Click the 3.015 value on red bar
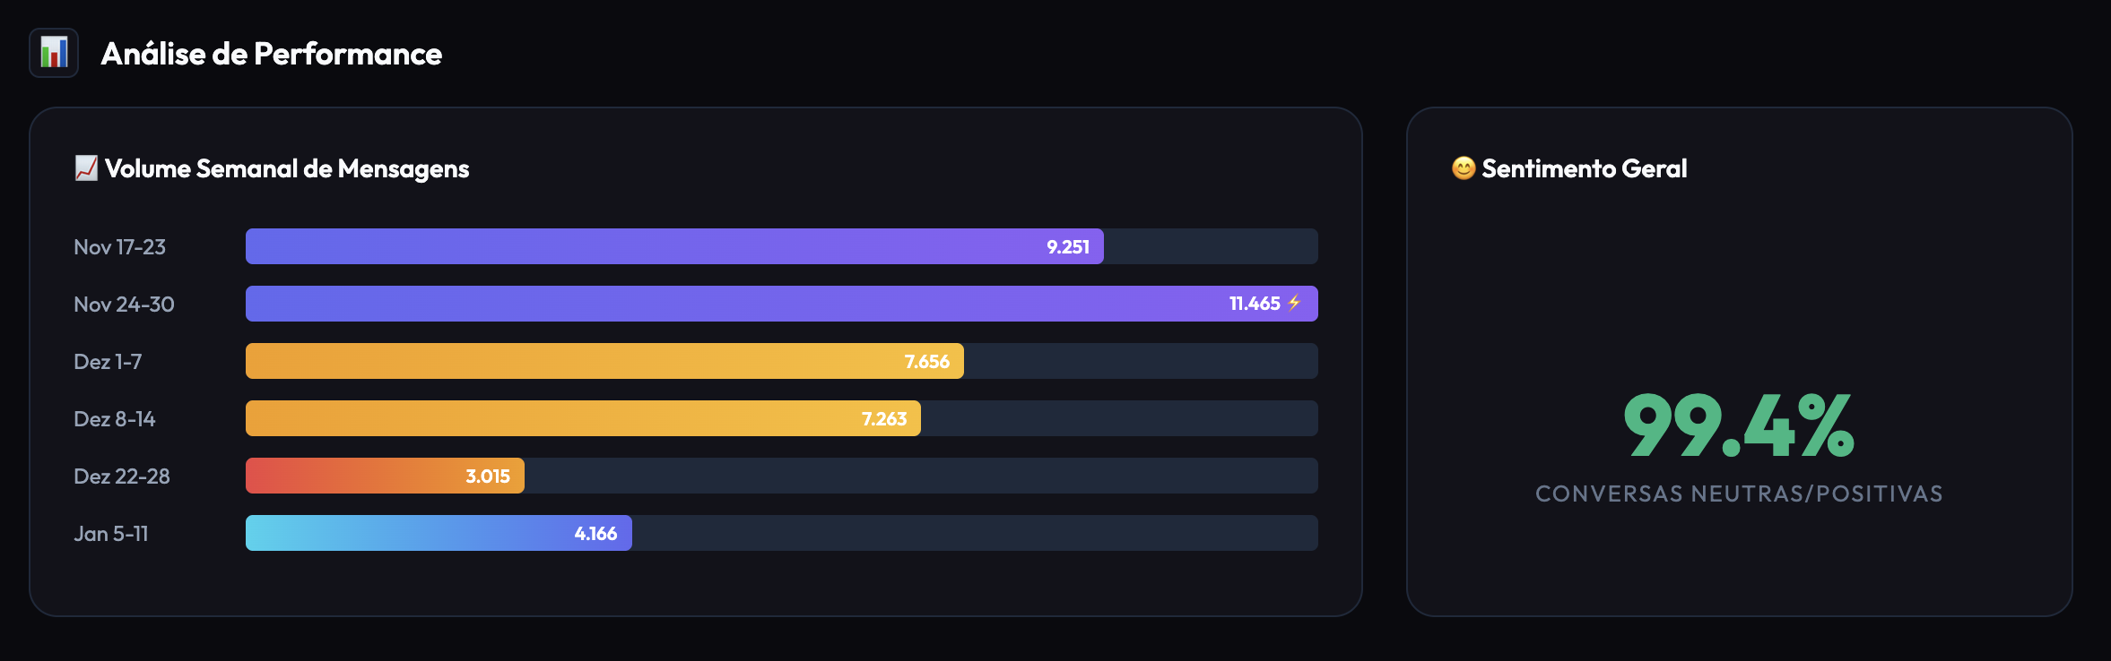This screenshot has width=2111, height=661. (488, 476)
